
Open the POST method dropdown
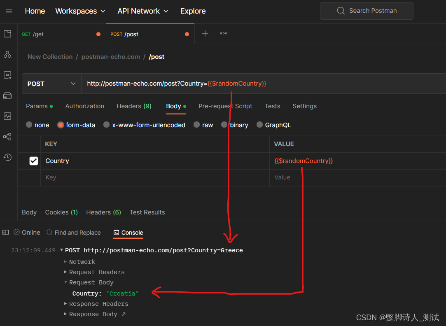click(51, 84)
